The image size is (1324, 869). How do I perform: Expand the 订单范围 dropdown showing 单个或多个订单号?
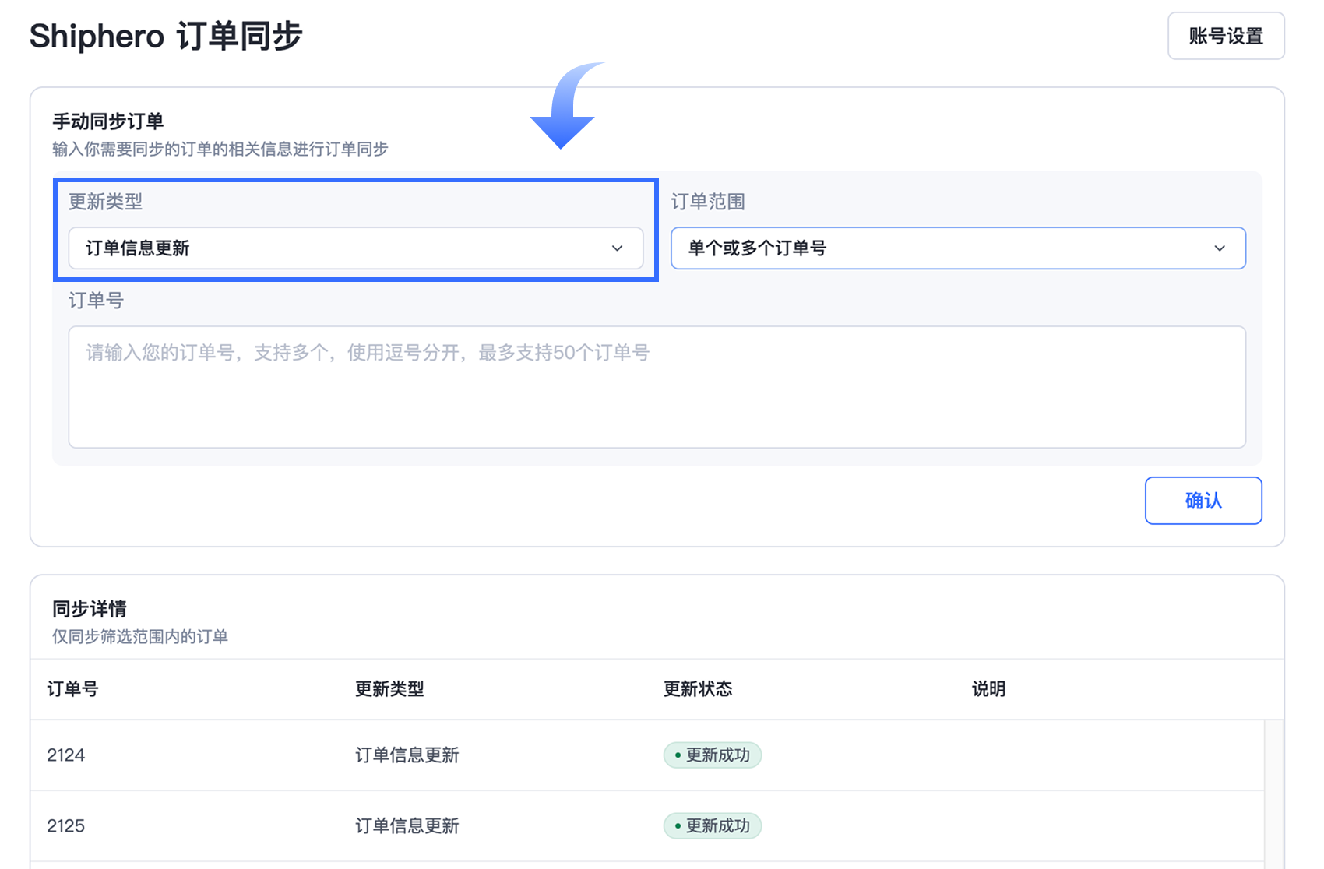[x=958, y=248]
